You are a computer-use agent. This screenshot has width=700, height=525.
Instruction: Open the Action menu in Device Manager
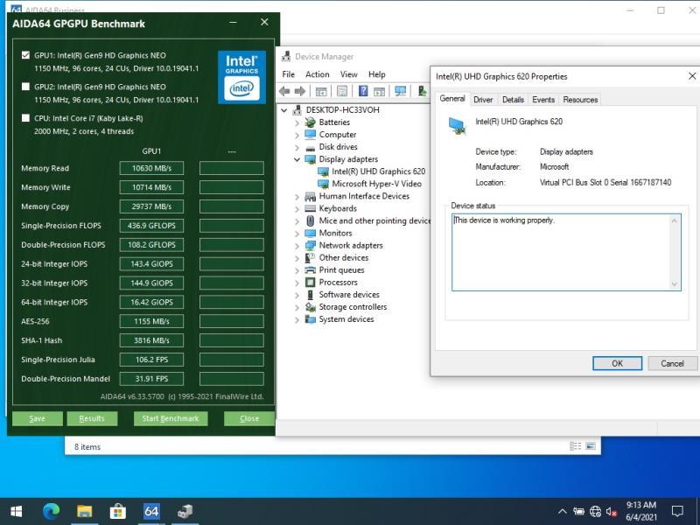316,74
